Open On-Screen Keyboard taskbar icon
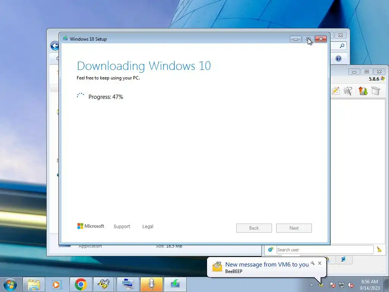The image size is (389, 292). coord(128,284)
